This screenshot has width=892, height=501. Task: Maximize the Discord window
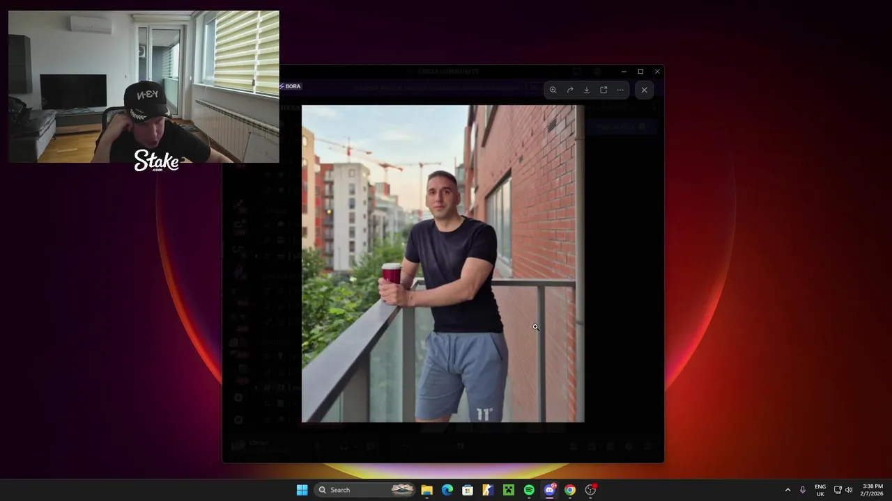(x=640, y=72)
